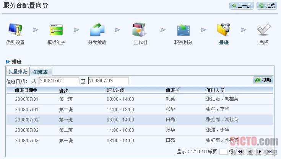This screenshot has height=159, width=281.
Task: Click the 分发策略 step label
Action: click(97, 43)
